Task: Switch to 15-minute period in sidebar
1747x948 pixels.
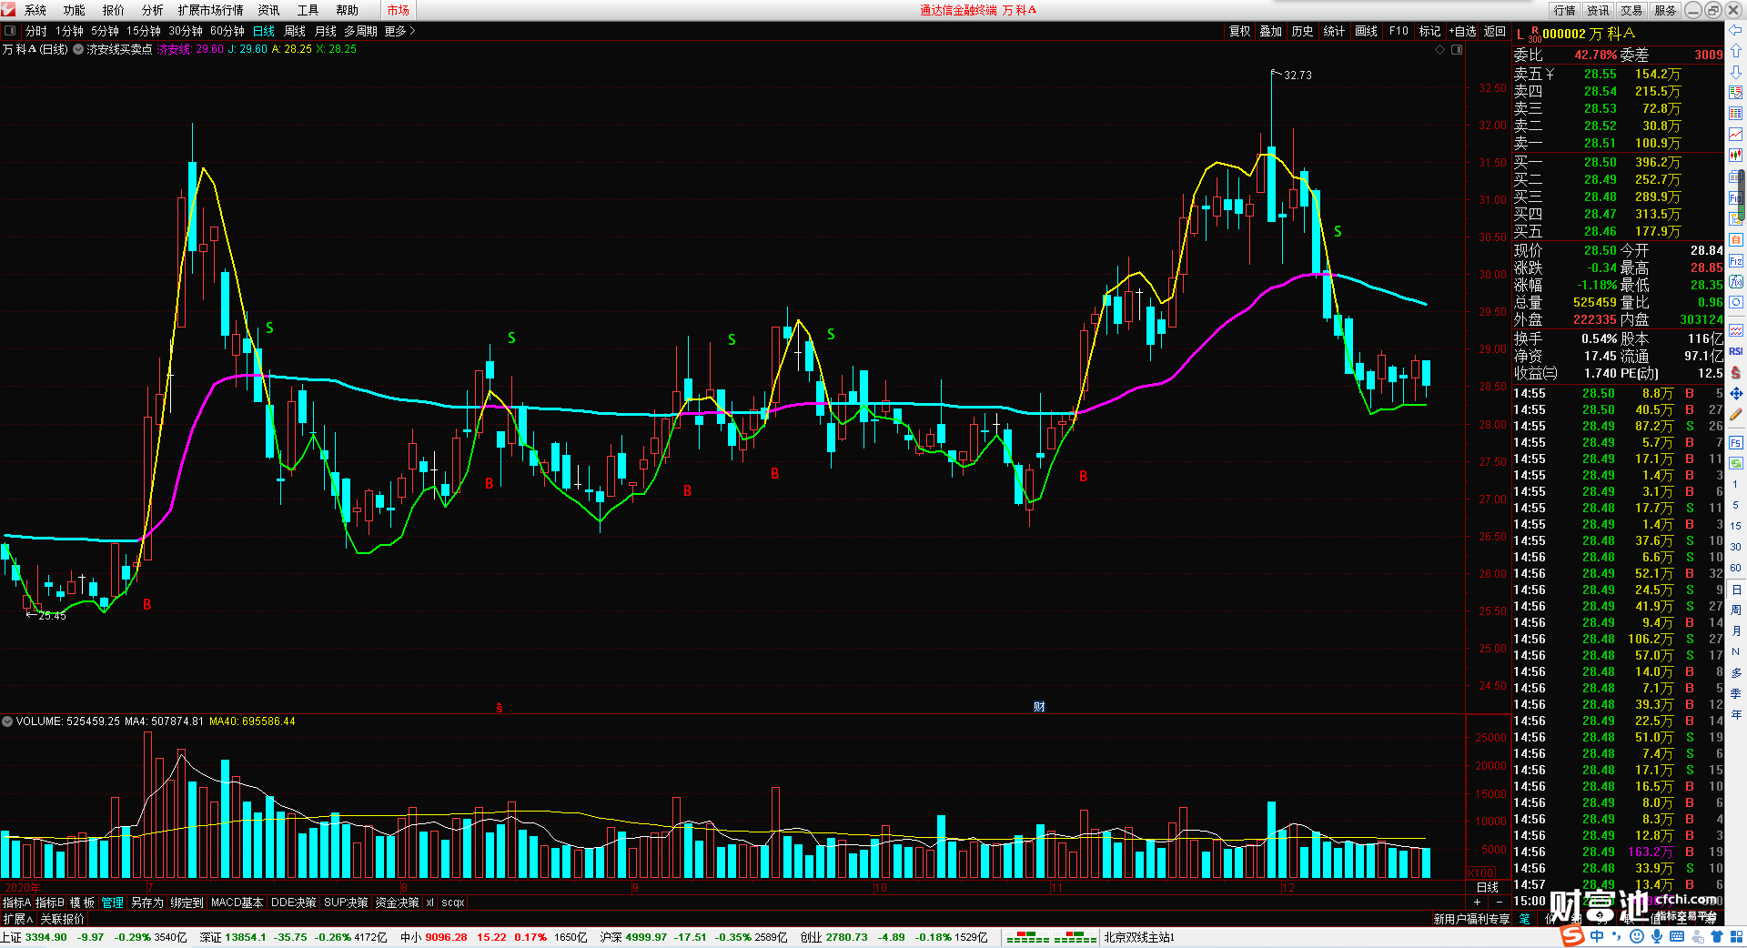Action: [x=1735, y=526]
